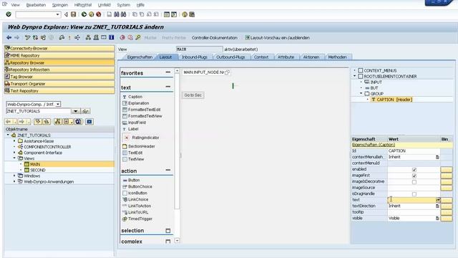Open the Springen menu
Image resolution: width=458 pixels, height=258 pixels.
point(60,5)
